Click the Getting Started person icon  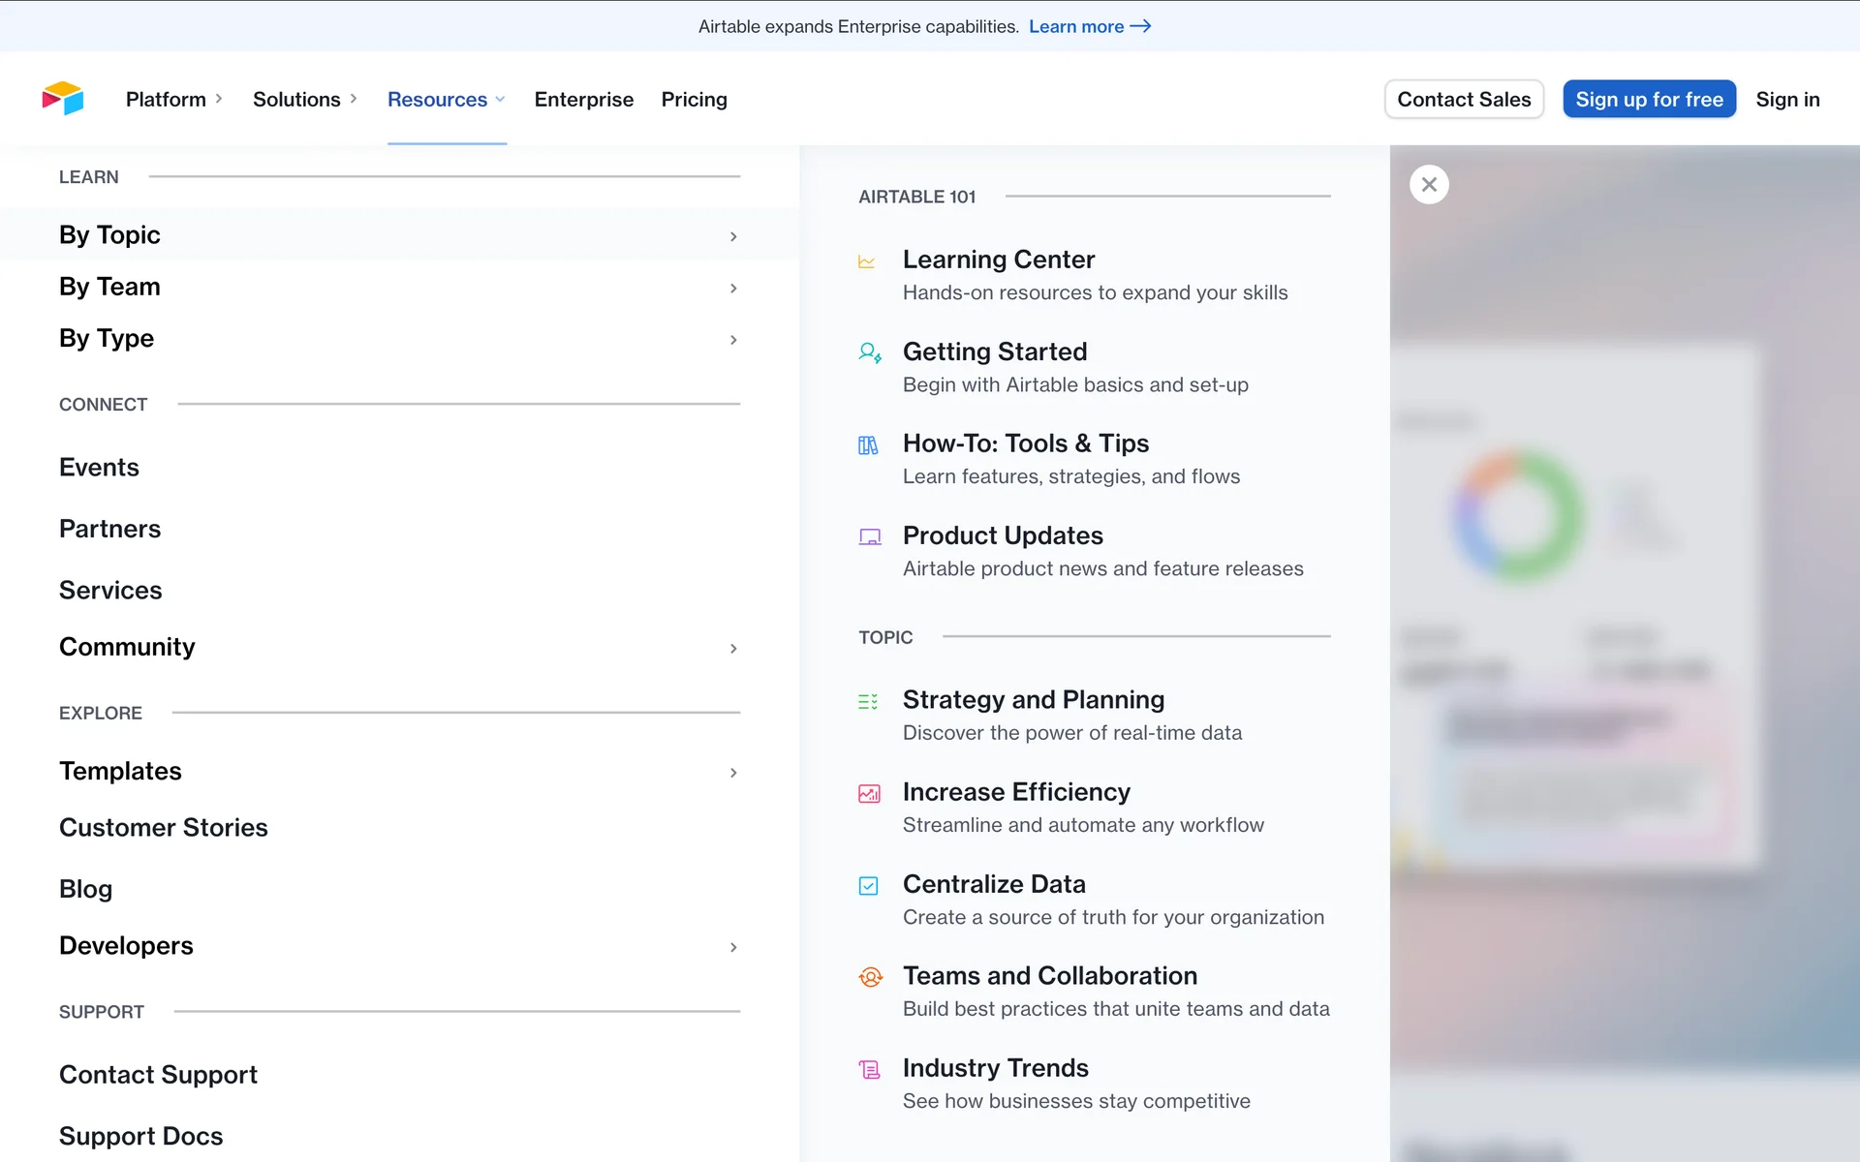pos(869,352)
